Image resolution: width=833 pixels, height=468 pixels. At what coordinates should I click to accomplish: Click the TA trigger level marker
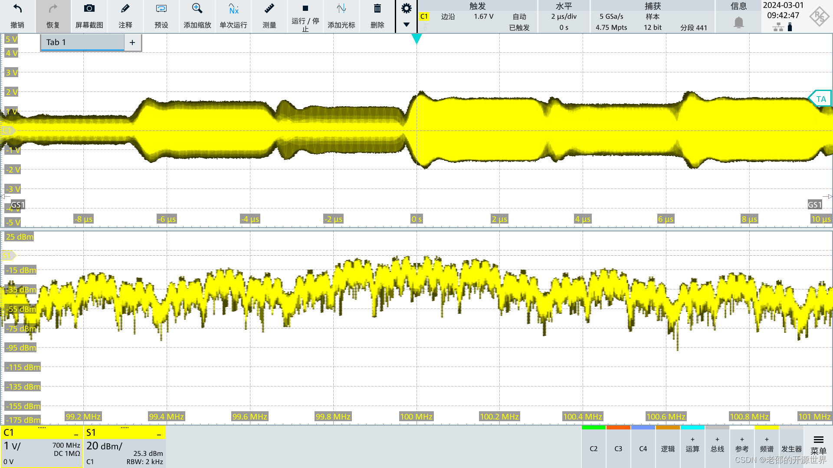coord(820,99)
